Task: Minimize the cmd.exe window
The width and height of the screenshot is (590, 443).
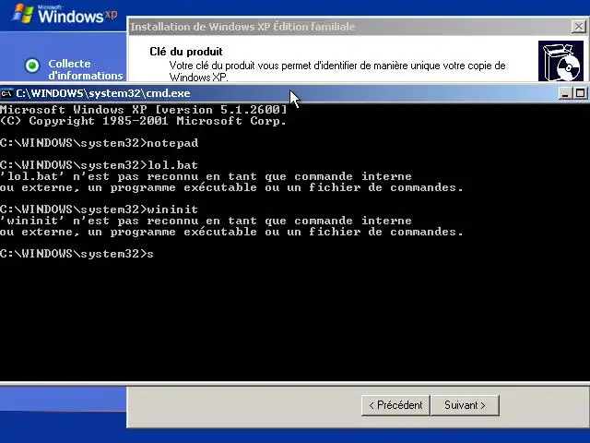Action: [x=564, y=93]
